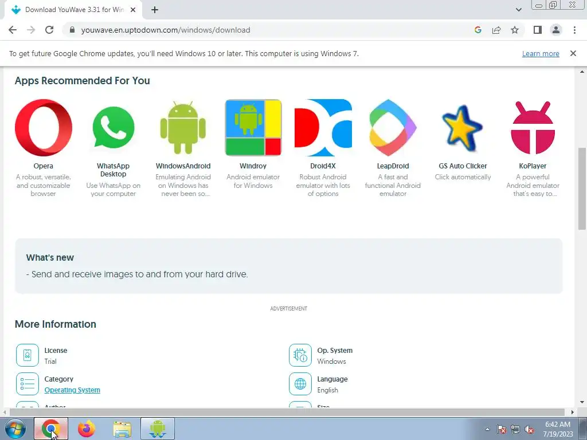Viewport: 587px width, 440px height.
Task: Select the Download YouWave 3.31 tab
Action: coord(74,10)
